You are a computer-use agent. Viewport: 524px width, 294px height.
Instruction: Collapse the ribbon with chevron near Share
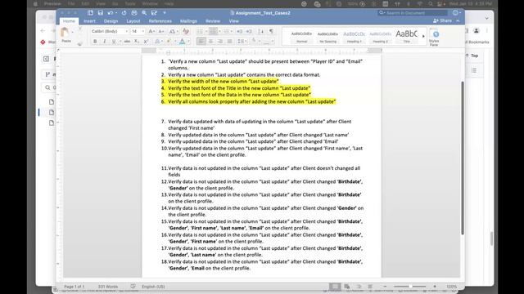(x=458, y=20)
